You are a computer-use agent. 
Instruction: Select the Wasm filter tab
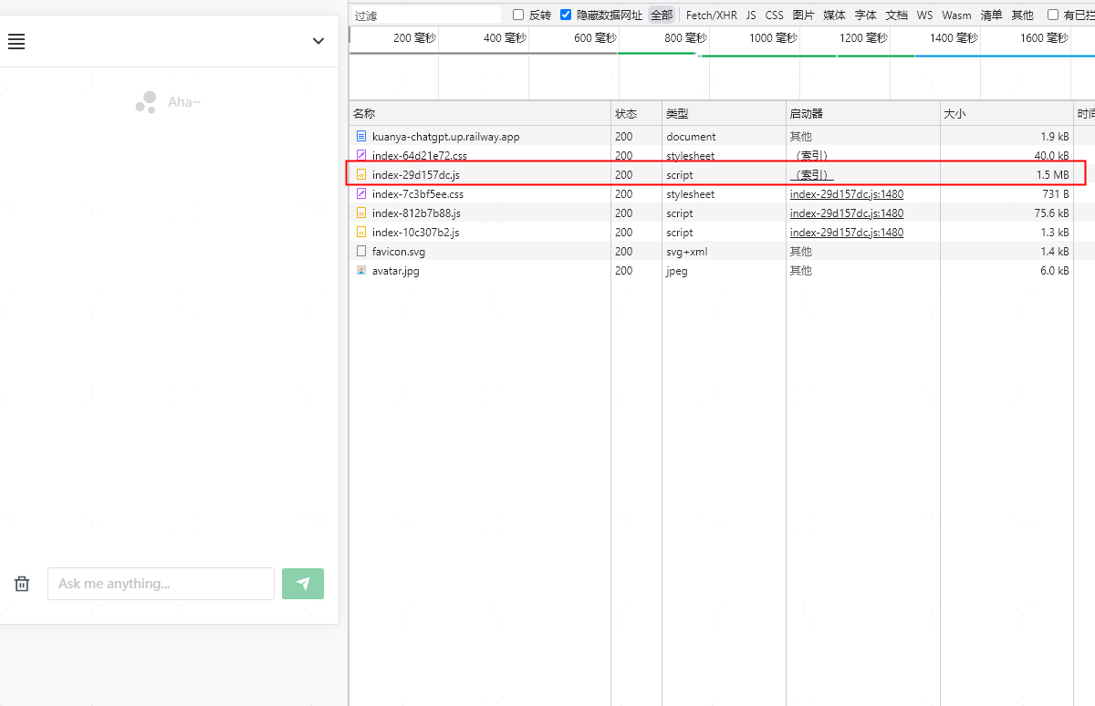(x=957, y=16)
